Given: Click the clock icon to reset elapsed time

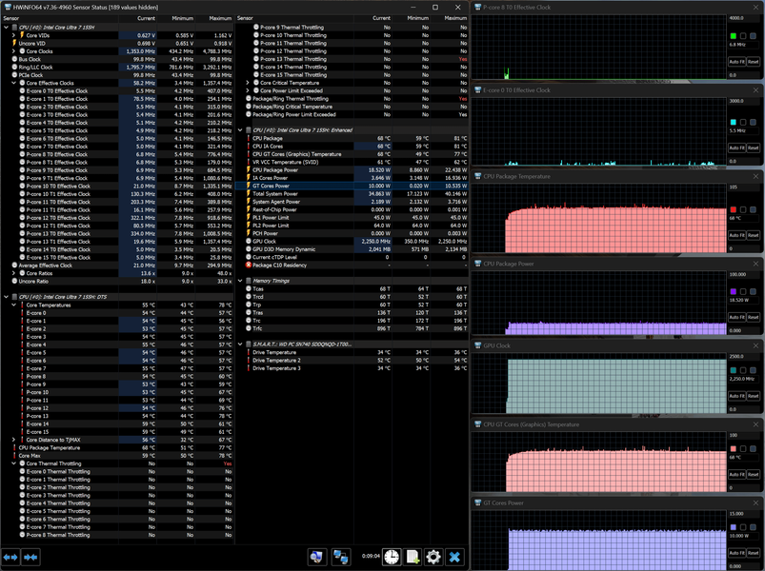Looking at the screenshot, I should [x=392, y=557].
